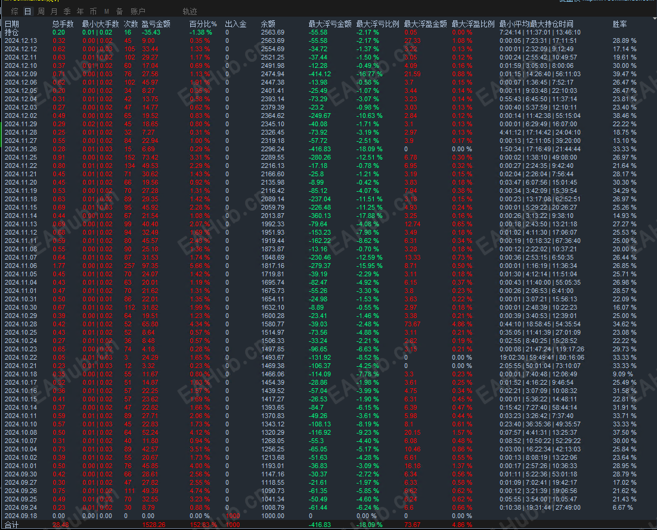Click the total lots 28.48
The width and height of the screenshot is (657, 530).
(61, 525)
